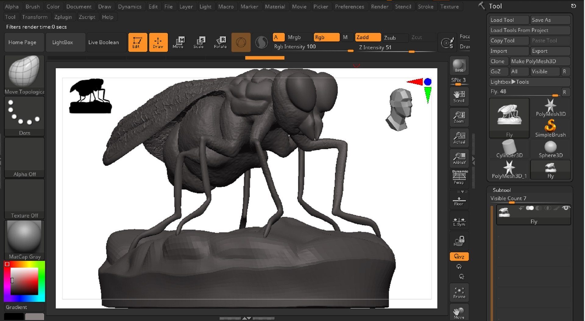Click the Zoom canvas icon
The height and width of the screenshot is (321, 585).
pos(459,117)
